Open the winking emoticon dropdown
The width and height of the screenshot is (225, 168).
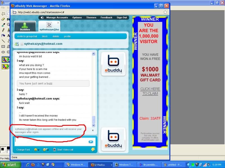(x=46, y=150)
